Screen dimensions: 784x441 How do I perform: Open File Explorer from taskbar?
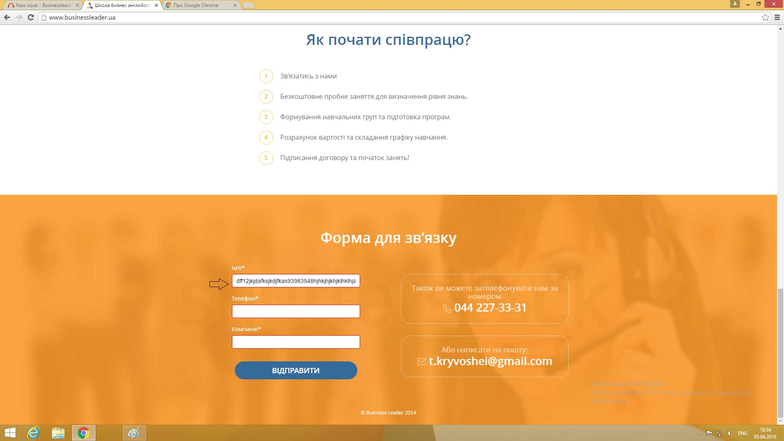[x=58, y=433]
